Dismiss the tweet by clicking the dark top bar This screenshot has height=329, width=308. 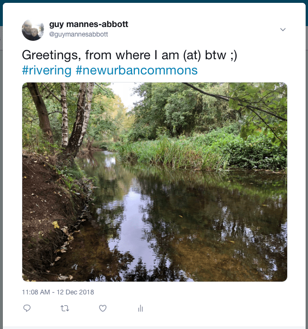tap(154, 1)
